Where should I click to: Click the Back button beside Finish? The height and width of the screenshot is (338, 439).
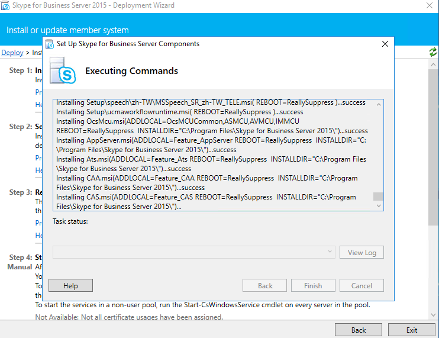coord(264,286)
